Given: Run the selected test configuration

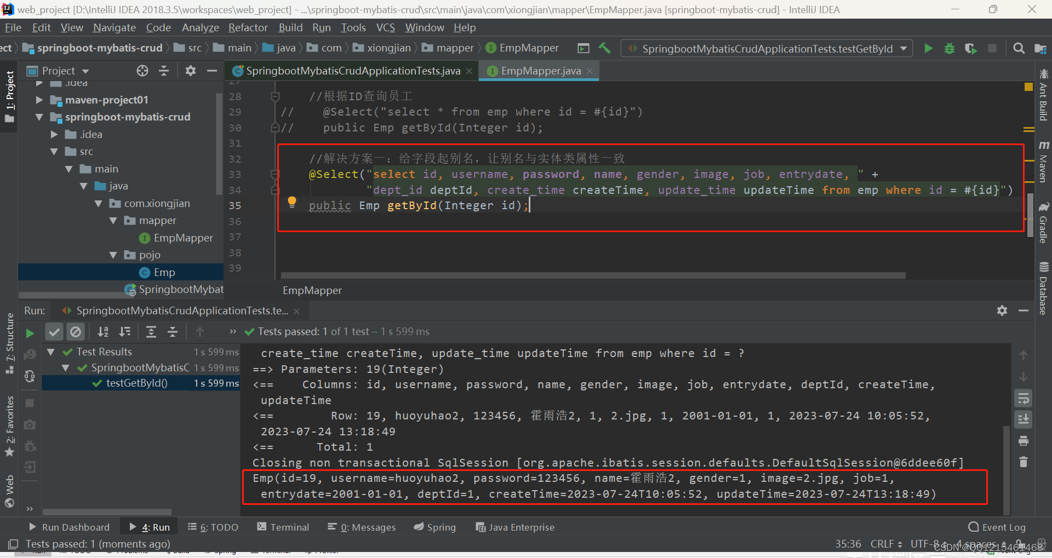Looking at the screenshot, I should pyautogui.click(x=928, y=48).
